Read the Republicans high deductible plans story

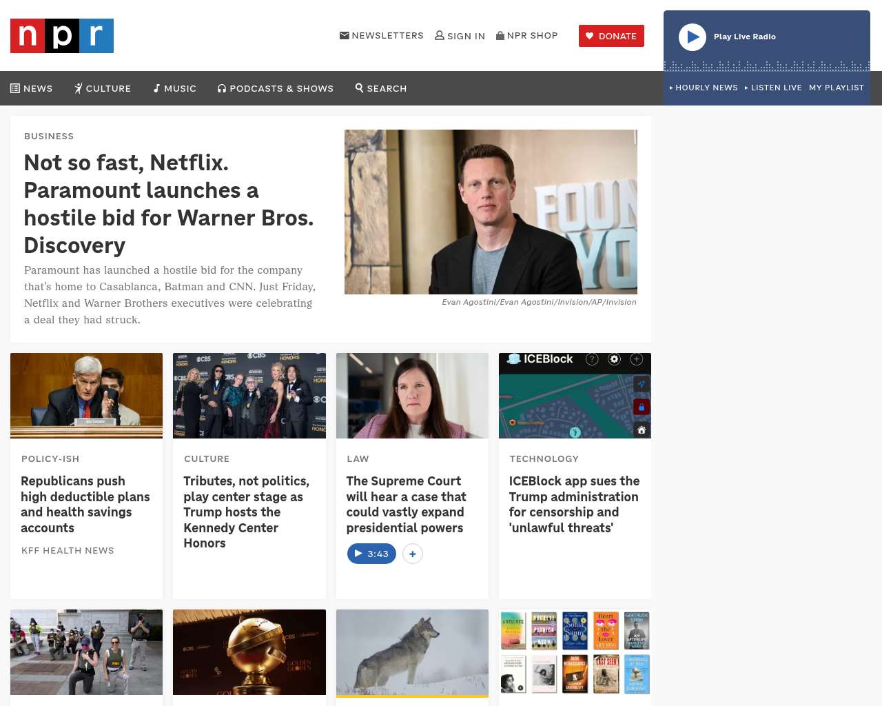85,504
